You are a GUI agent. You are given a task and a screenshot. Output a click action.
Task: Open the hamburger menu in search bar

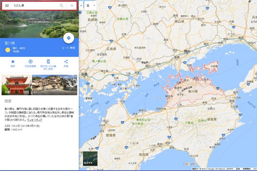7,6
